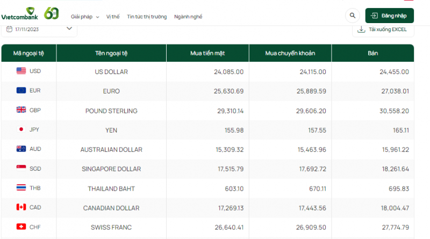This screenshot has height=239, width=430.
Task: Click the Singapore flag icon for SGD
Action: 21,169
